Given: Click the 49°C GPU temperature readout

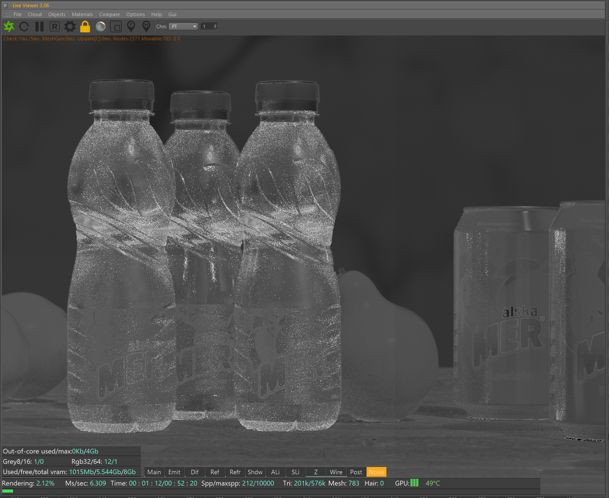Looking at the screenshot, I should pos(433,483).
